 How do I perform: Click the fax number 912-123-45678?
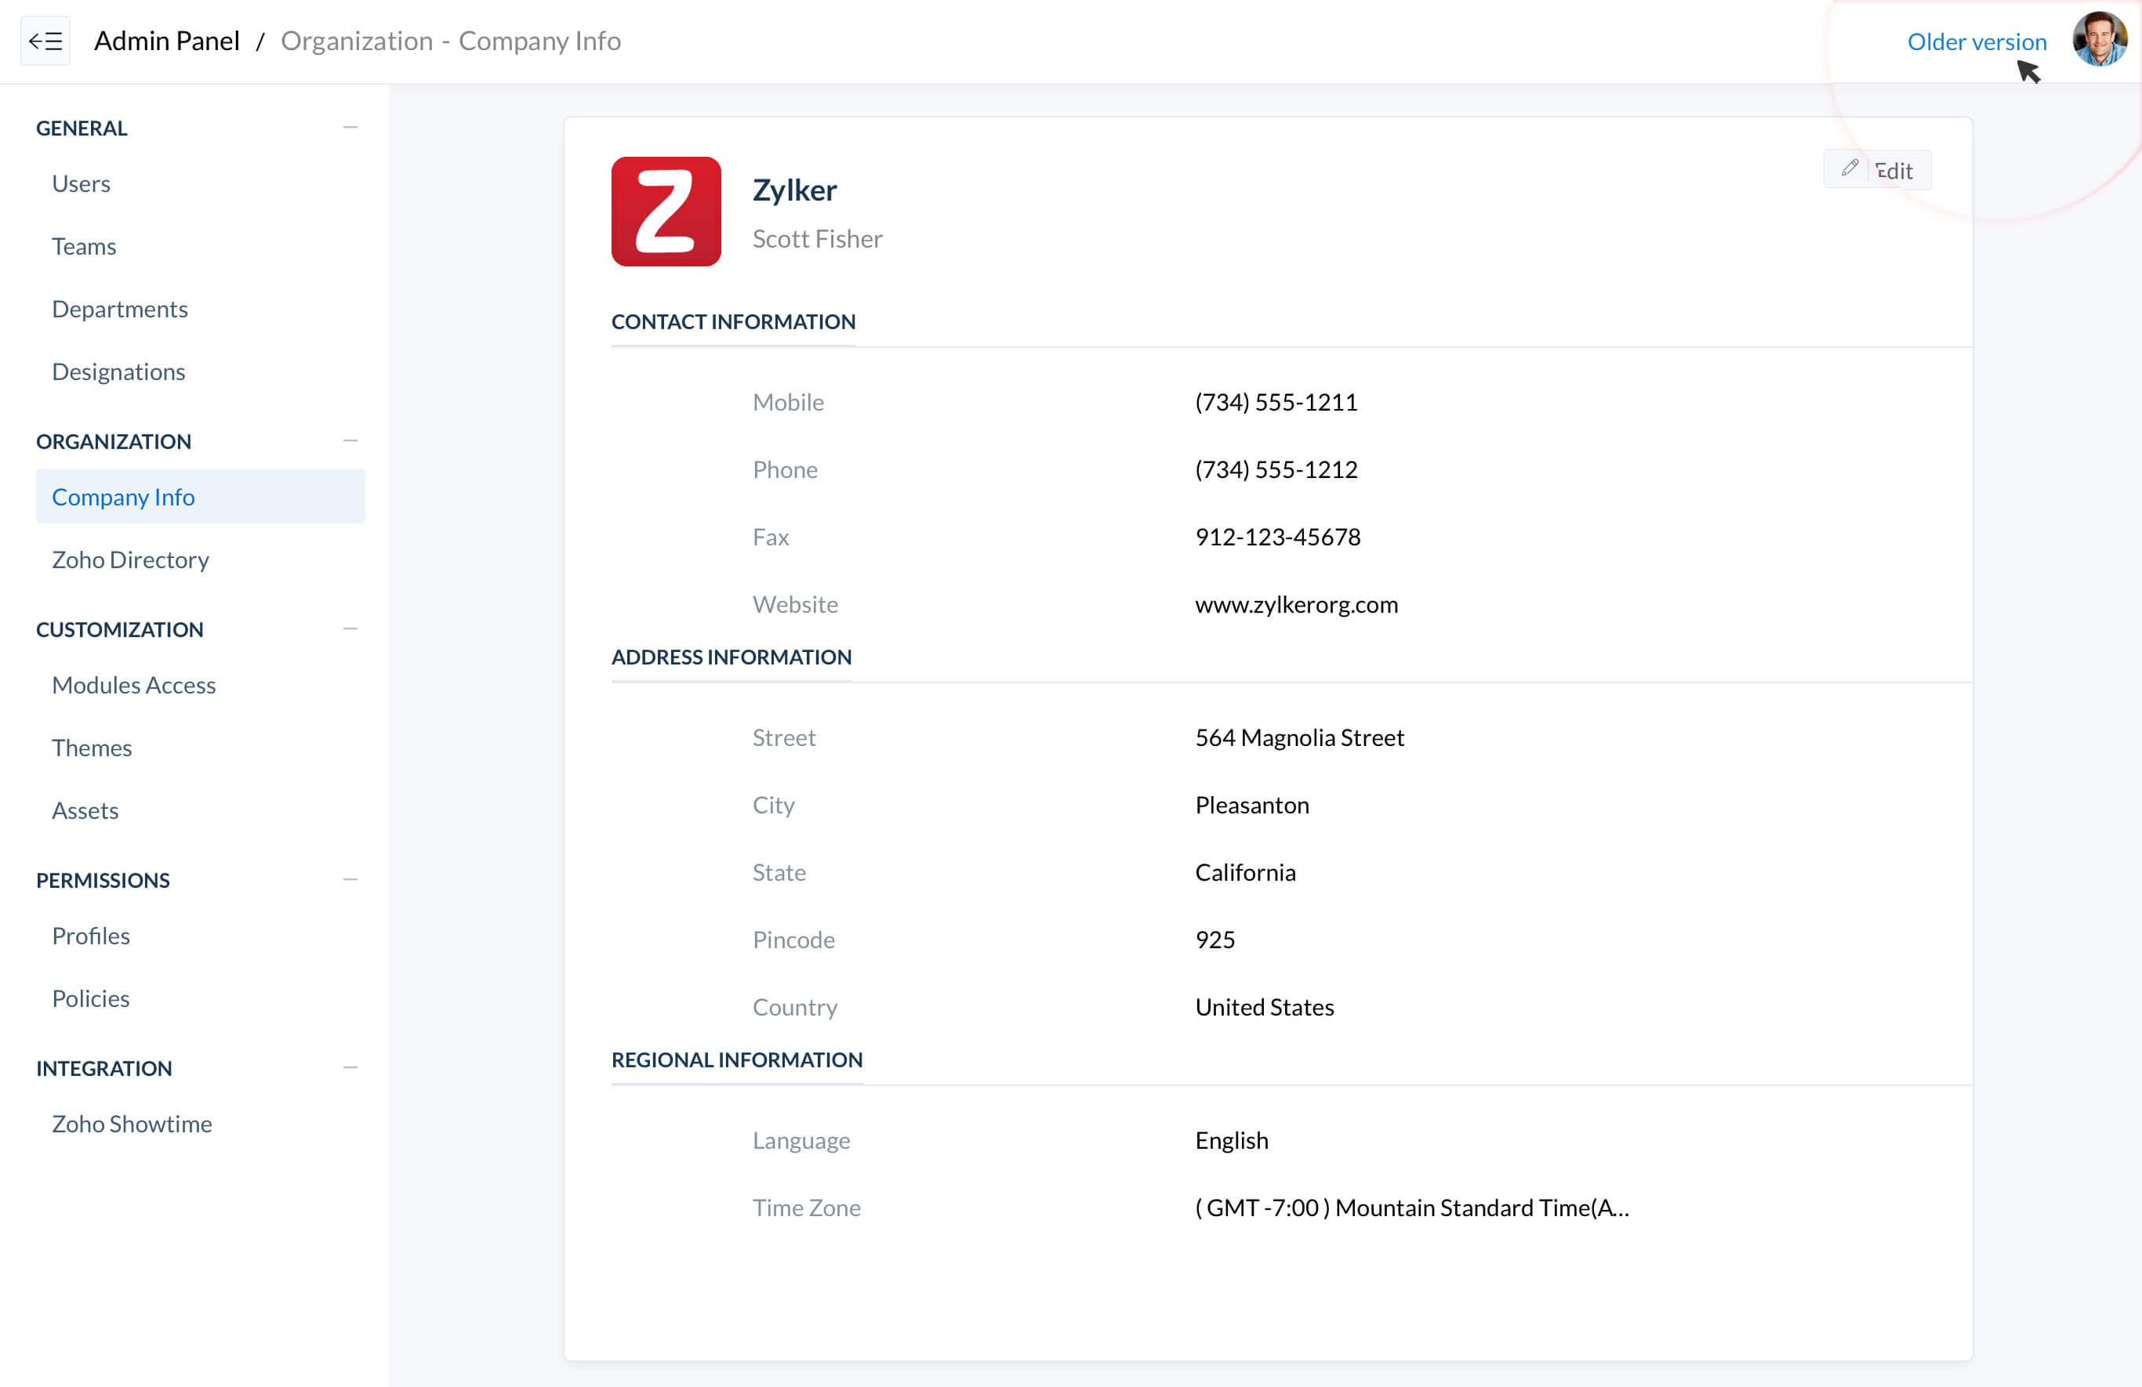1277,537
